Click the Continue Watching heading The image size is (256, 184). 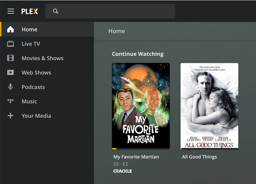138,54
